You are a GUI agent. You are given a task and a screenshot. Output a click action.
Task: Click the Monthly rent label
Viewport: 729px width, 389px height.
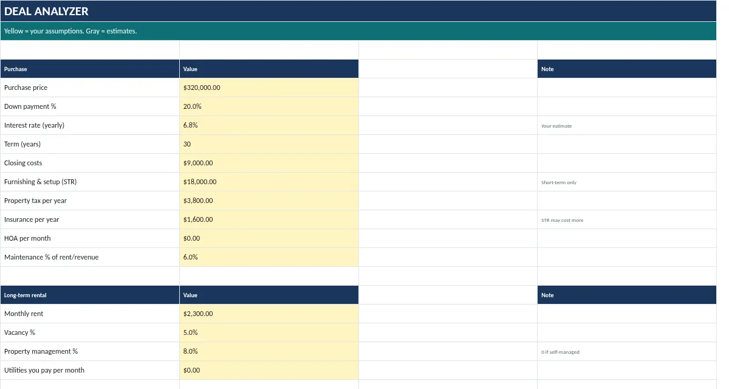click(x=90, y=314)
